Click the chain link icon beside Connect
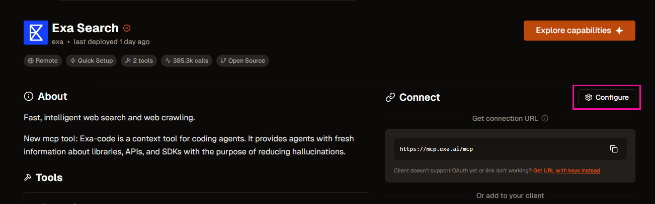 pyautogui.click(x=390, y=97)
